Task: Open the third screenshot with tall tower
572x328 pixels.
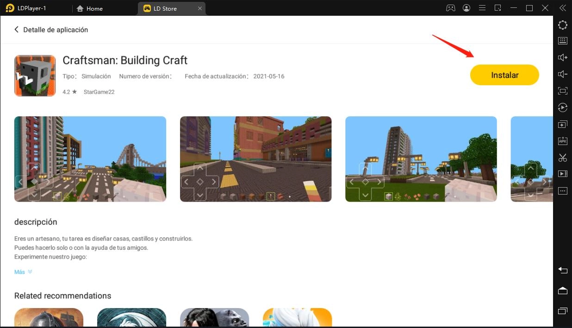Action: pos(421,159)
